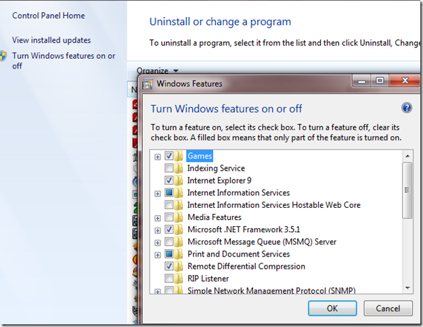423x327 pixels.
Task: Select the Internet Explorer 9 label
Action: (x=219, y=181)
